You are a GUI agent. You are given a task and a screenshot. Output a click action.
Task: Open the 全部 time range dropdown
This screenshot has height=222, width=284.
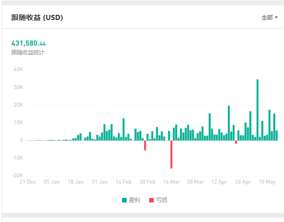point(269,17)
